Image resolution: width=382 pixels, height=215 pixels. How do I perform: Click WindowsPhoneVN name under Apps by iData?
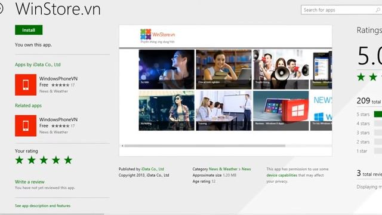(x=58, y=79)
